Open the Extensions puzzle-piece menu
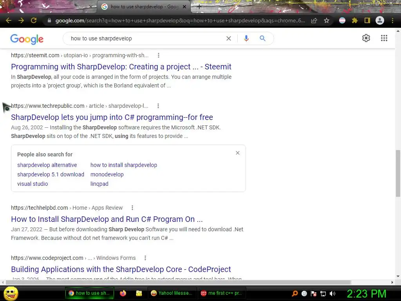 [354, 20]
